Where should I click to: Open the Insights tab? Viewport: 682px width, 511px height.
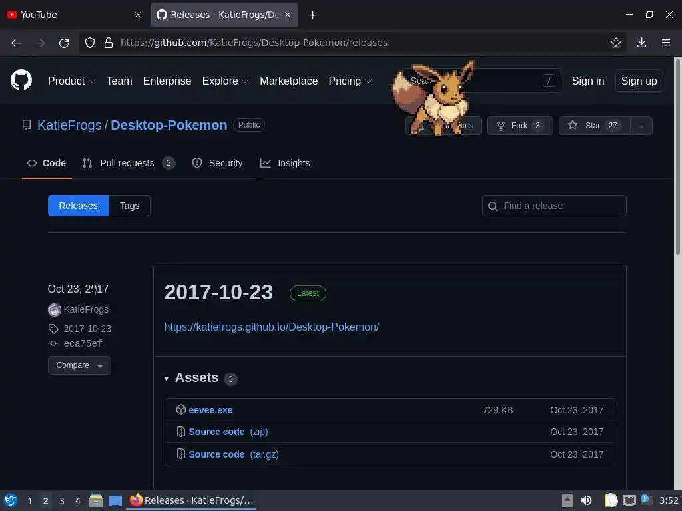[285, 164]
